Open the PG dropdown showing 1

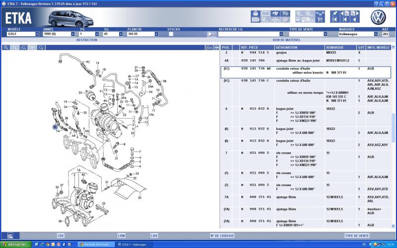pos(97,34)
